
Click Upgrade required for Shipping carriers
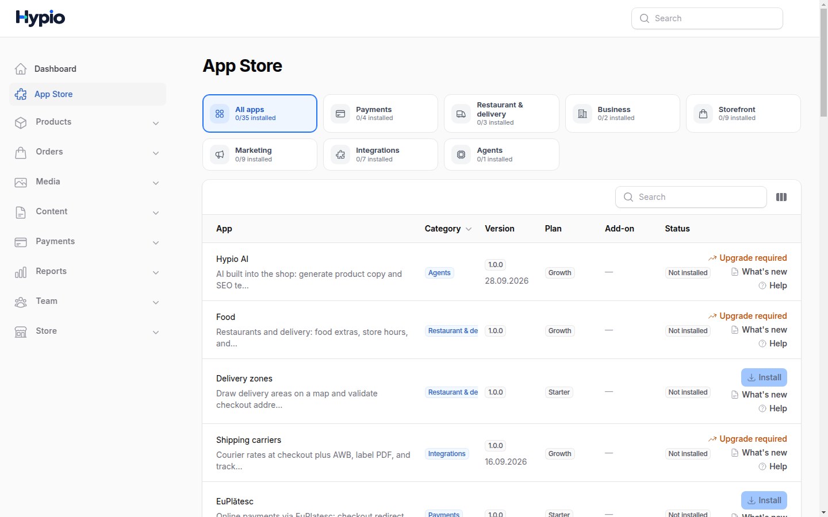(747, 439)
